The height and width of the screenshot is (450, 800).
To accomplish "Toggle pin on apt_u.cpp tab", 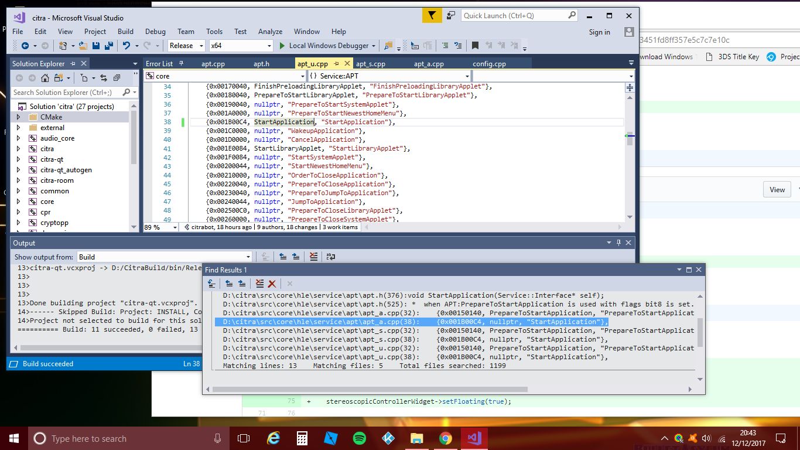I will [337, 63].
